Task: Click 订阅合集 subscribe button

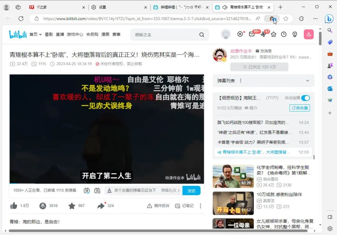Action: pyautogui.click(x=300, y=108)
